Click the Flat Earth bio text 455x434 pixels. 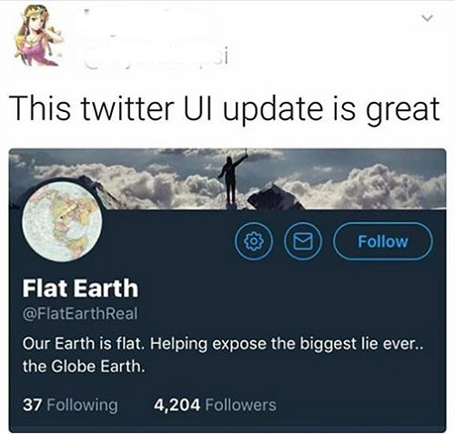(x=222, y=355)
